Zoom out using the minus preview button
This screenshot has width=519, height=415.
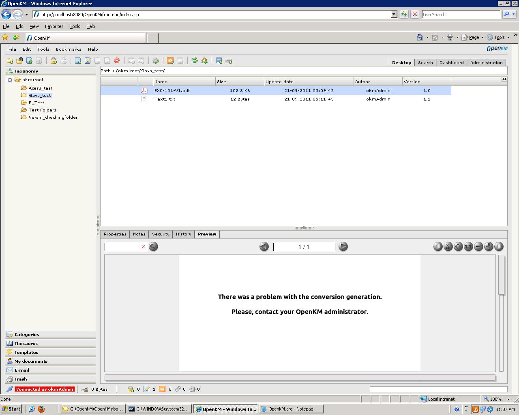(478, 246)
